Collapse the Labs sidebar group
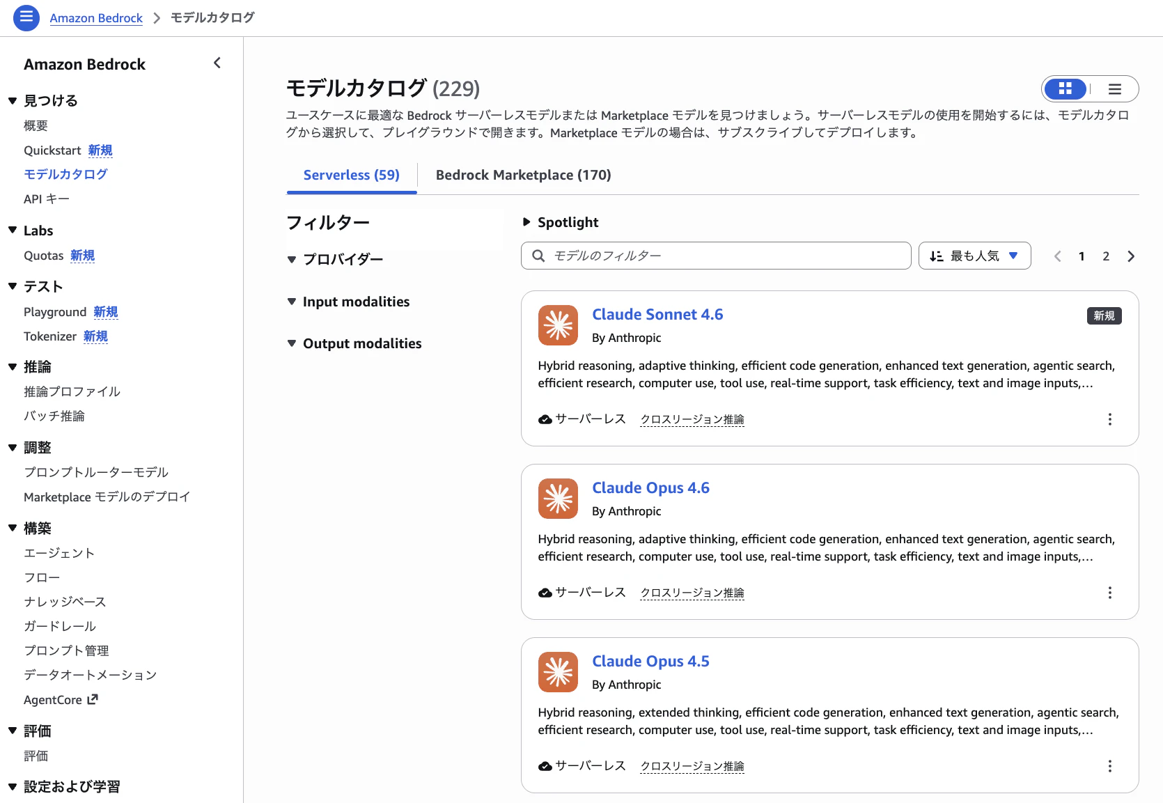The width and height of the screenshot is (1163, 803). tap(13, 231)
